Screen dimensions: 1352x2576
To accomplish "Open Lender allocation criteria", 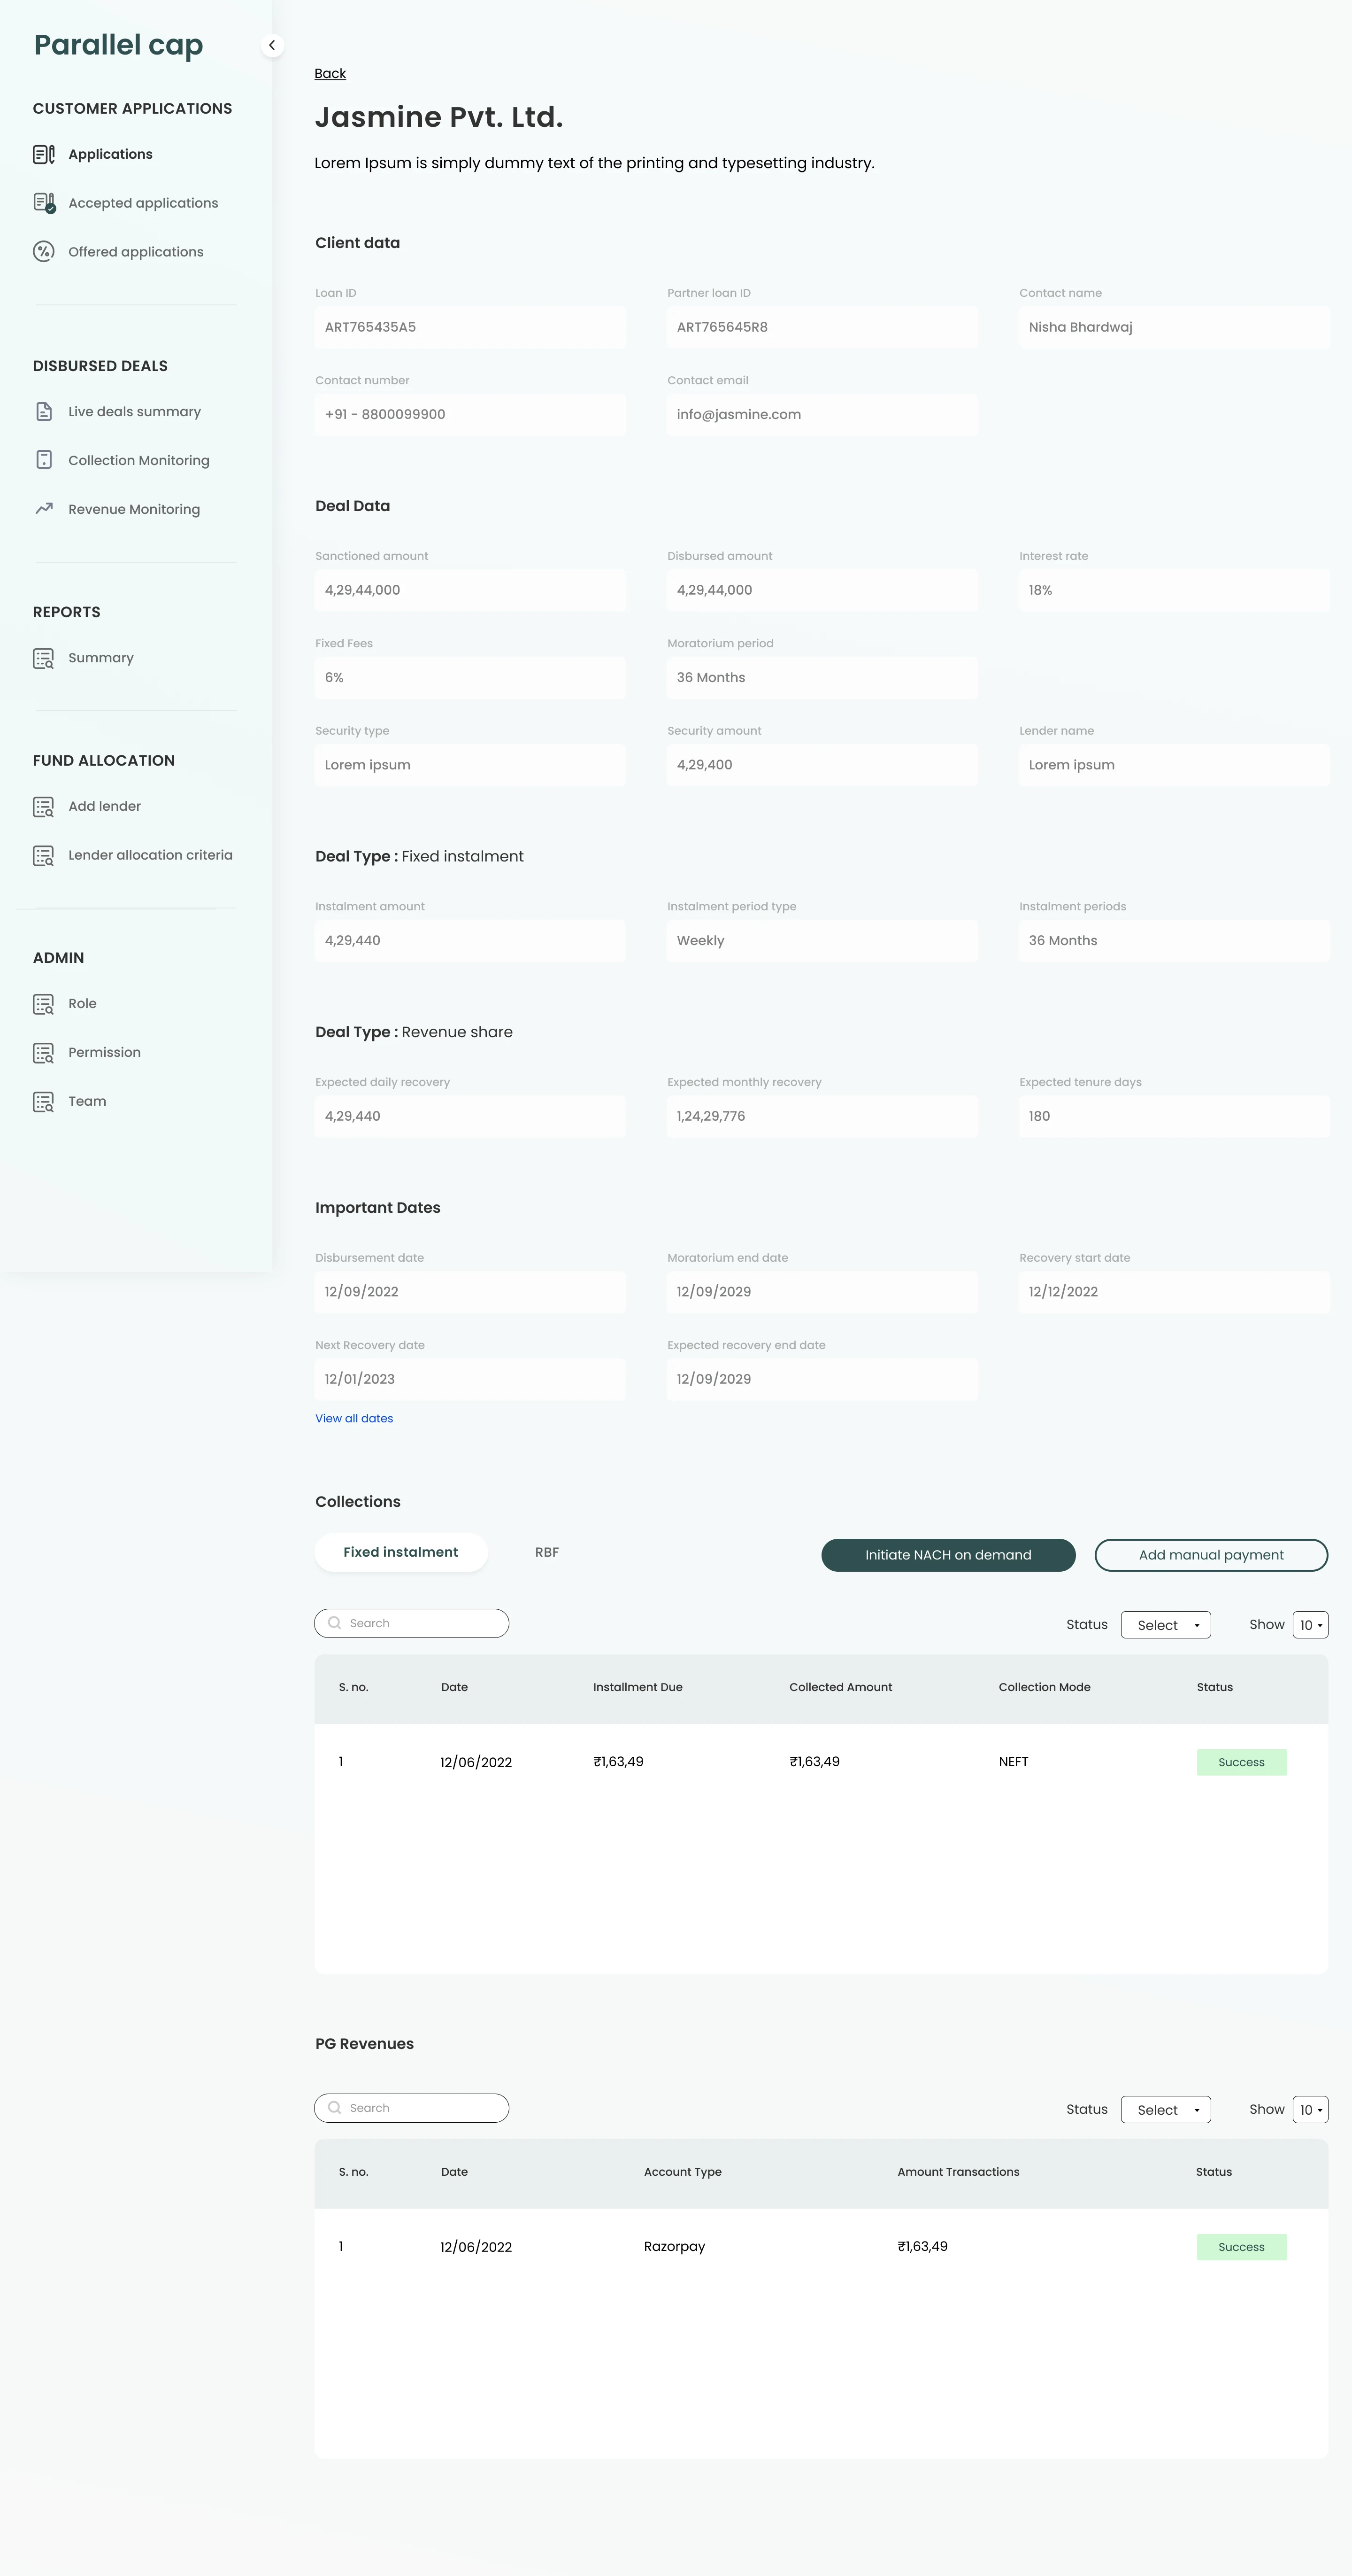I will [150, 855].
